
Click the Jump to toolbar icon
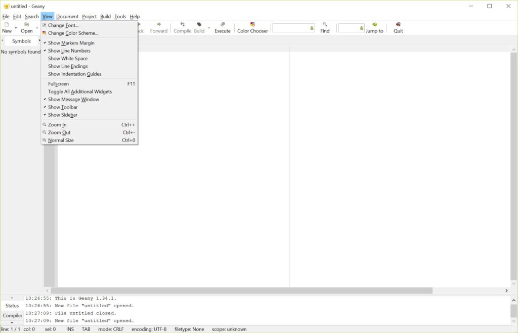pyautogui.click(x=375, y=24)
